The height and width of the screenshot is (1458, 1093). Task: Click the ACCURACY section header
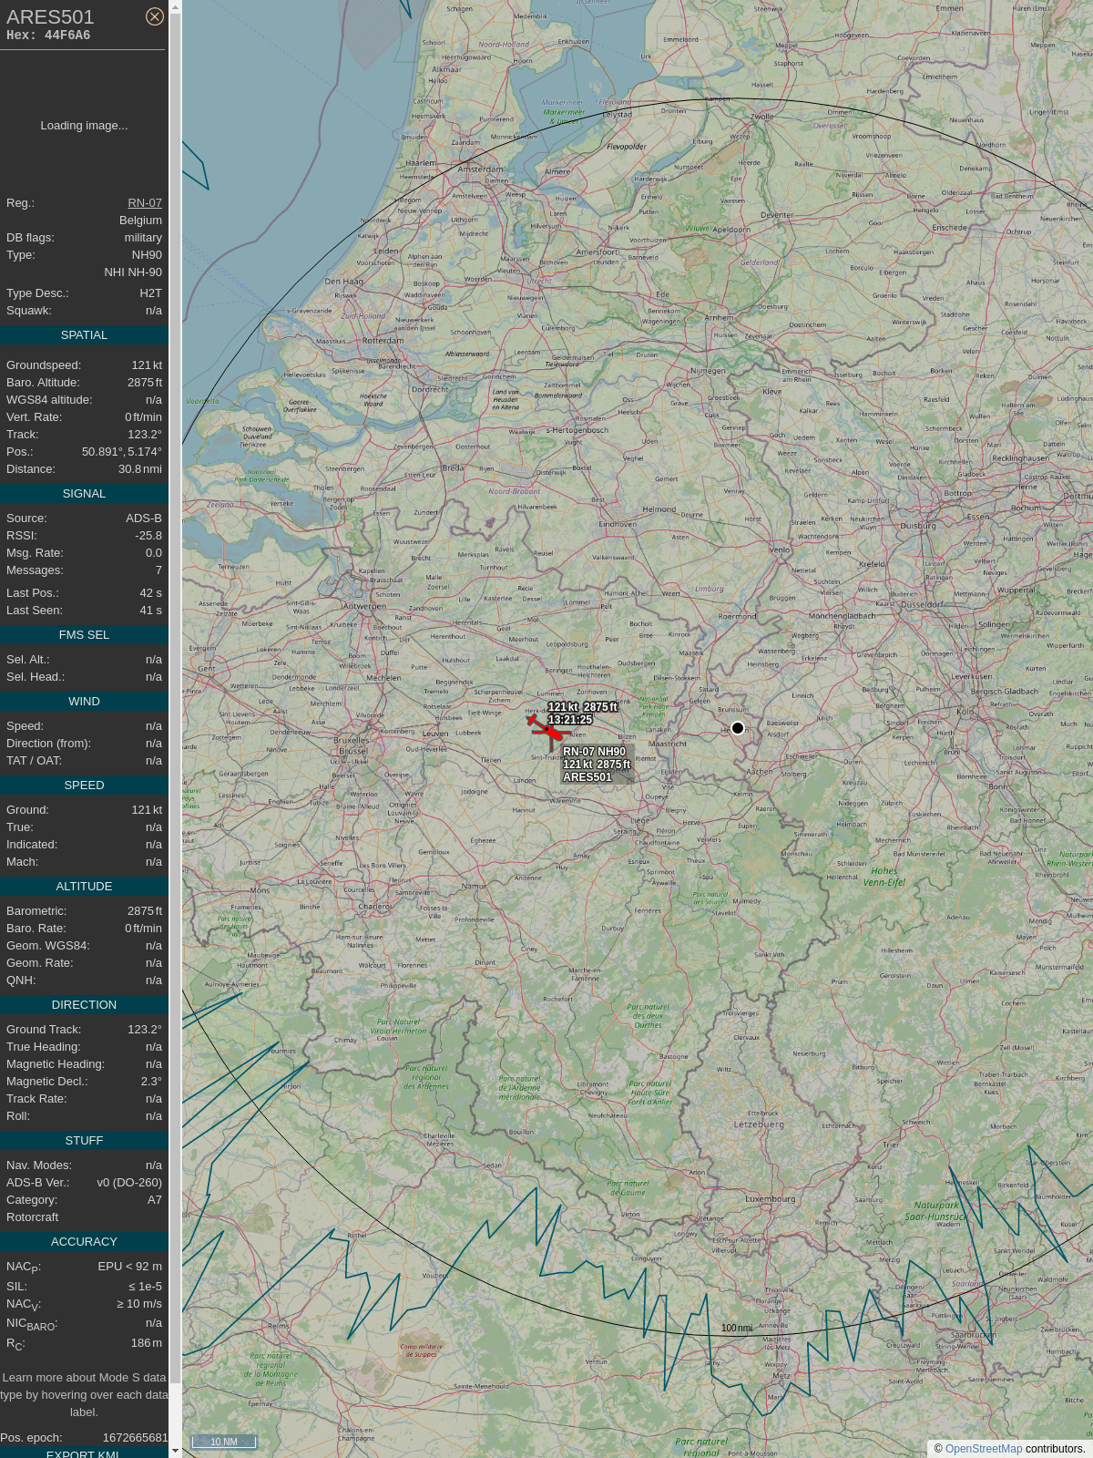[x=84, y=1242]
